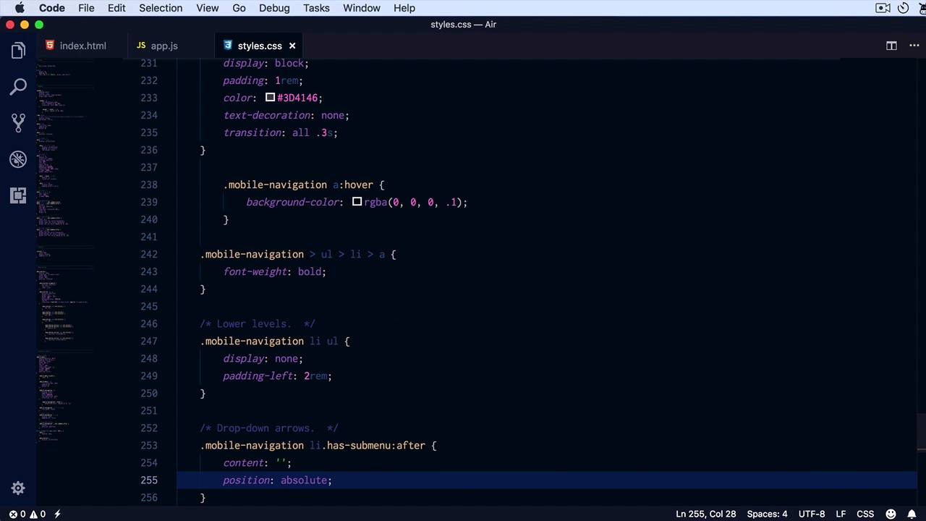Click line number 253 in gutter

[149, 445]
